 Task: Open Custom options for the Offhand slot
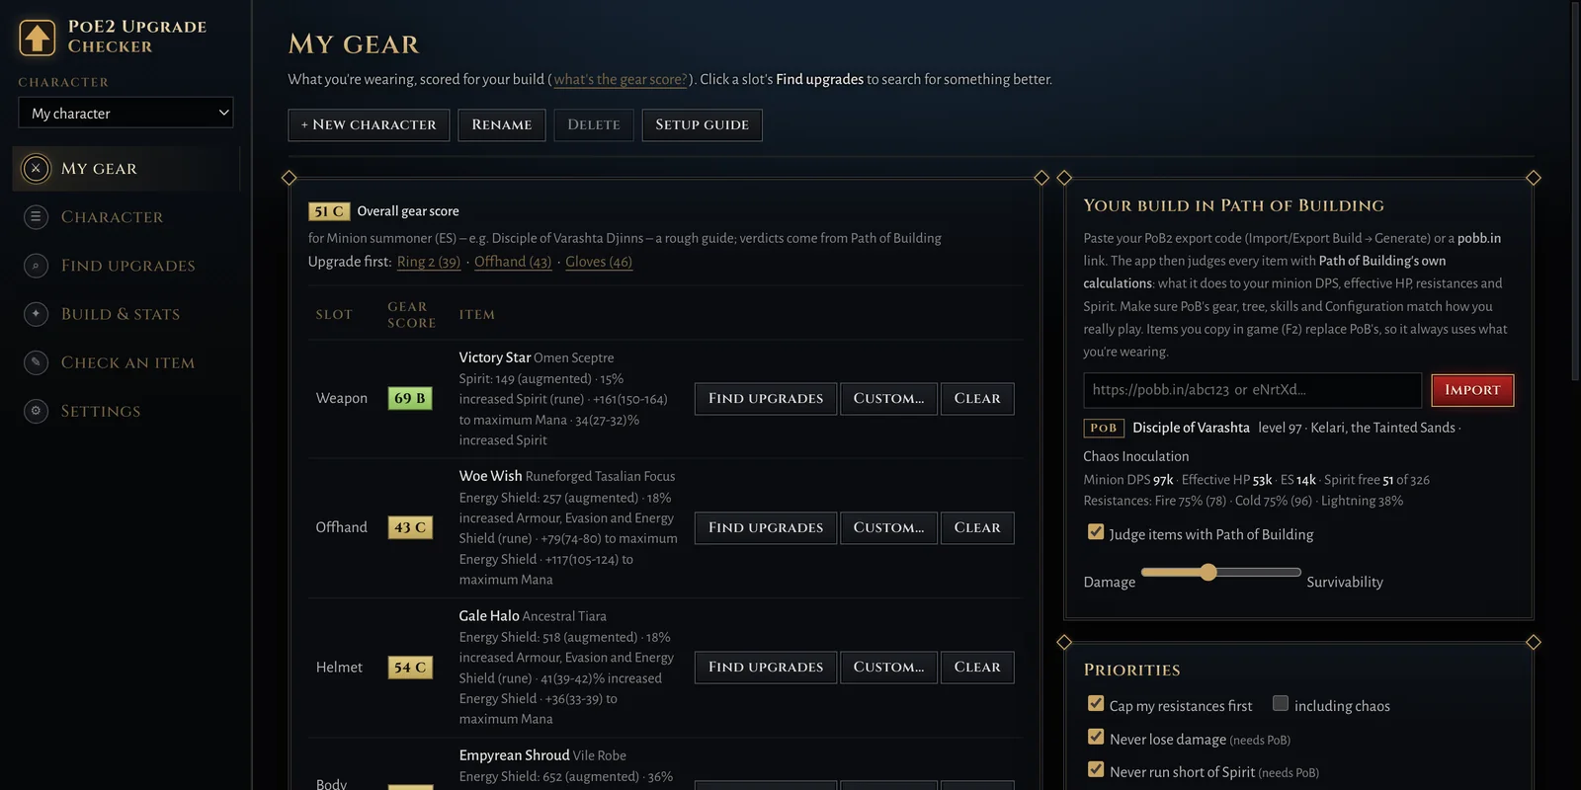point(888,528)
